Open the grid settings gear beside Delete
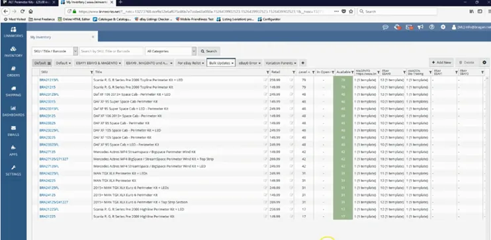The width and height of the screenshot is (491, 240). pyautogui.click(x=484, y=63)
